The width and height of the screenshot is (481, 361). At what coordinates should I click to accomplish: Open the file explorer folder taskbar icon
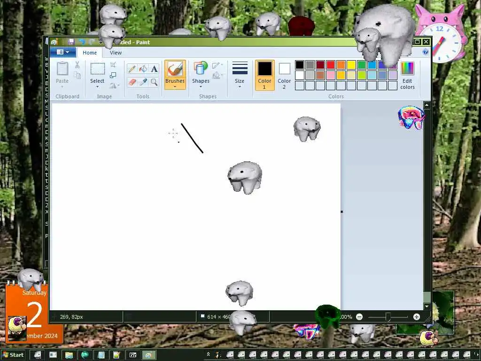[69, 355]
